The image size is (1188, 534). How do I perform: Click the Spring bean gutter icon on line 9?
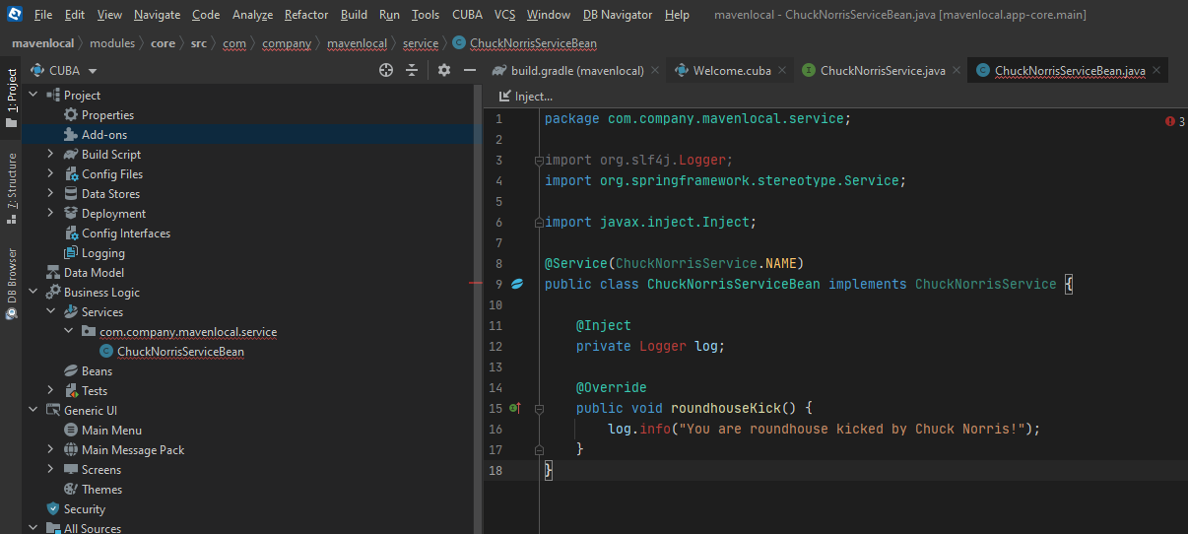pos(517,284)
